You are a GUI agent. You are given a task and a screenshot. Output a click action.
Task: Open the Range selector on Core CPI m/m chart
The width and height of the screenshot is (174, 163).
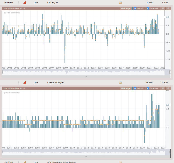126,88
